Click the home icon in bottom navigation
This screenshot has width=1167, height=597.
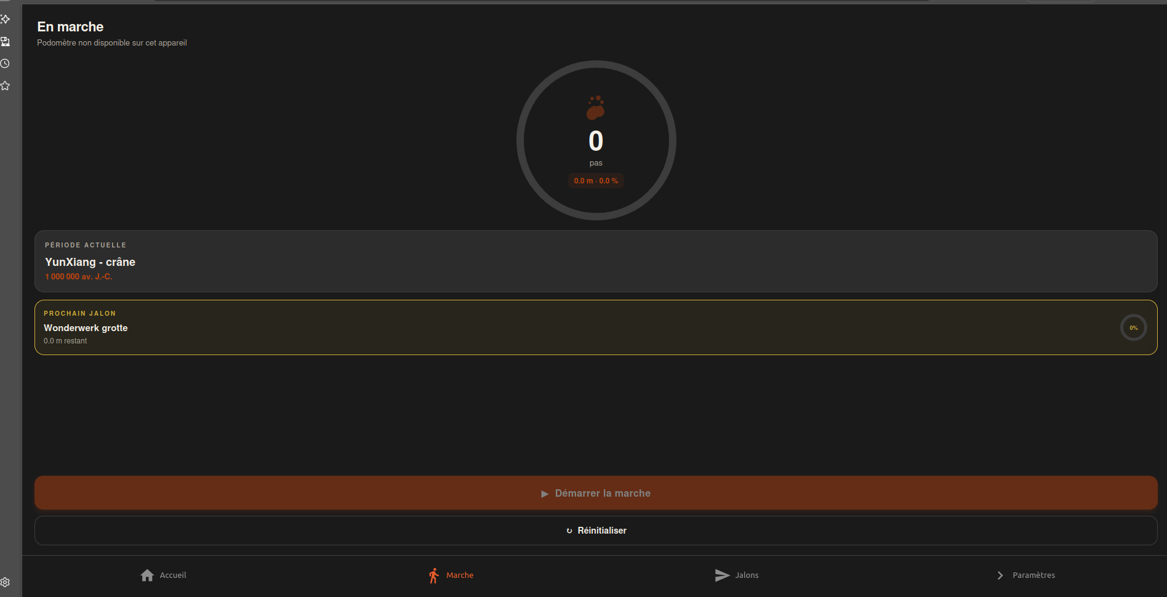147,575
